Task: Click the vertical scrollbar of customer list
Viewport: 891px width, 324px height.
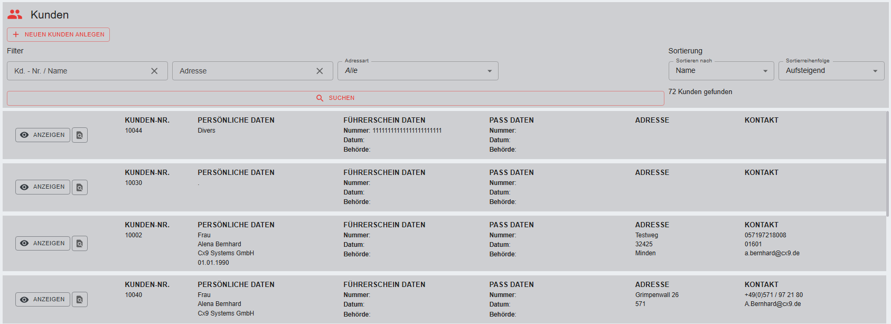Action: [x=888, y=164]
